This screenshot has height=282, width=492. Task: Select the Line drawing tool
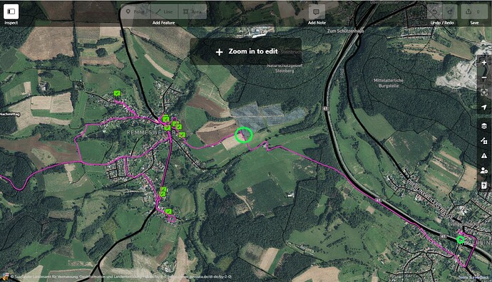[x=165, y=11]
